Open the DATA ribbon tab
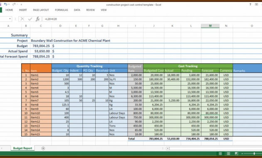Viewport: 262px width, 158px height. [x=77, y=10]
